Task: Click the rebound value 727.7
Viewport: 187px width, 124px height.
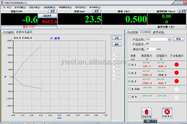Action: click(147, 66)
